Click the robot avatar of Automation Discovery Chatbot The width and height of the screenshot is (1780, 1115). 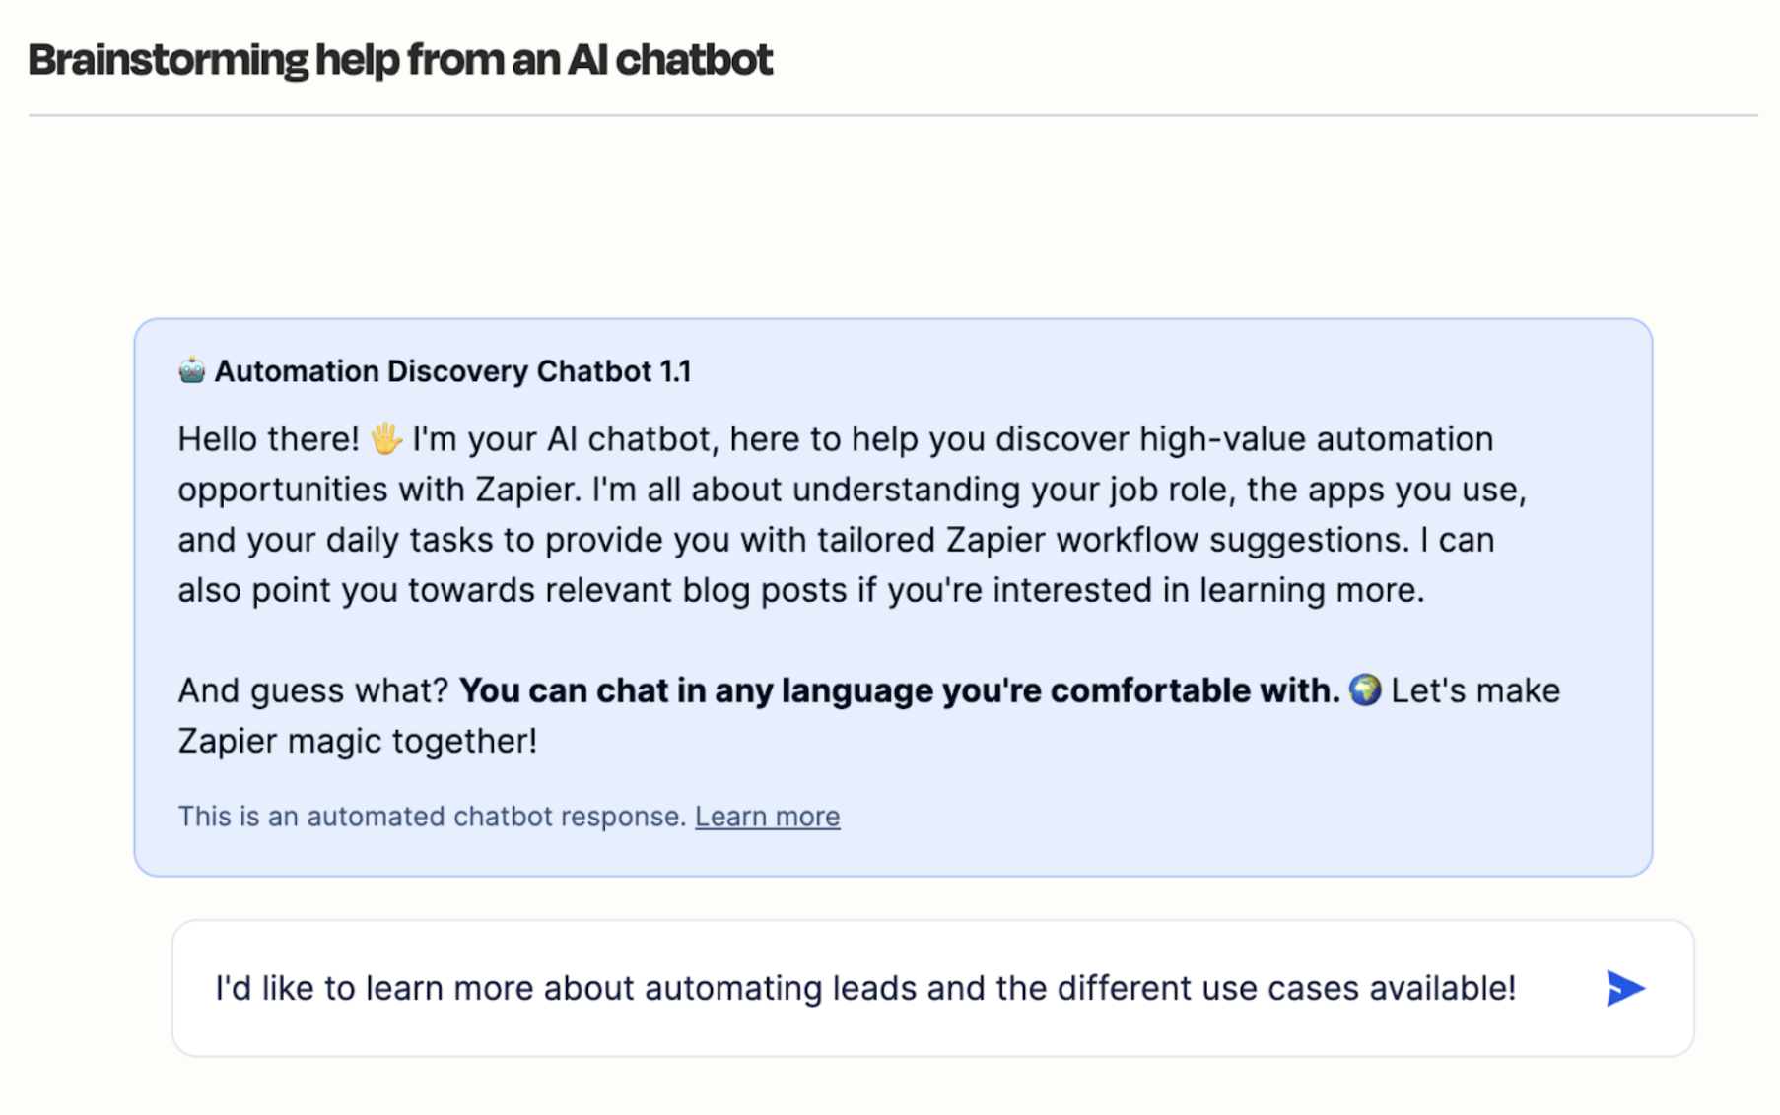click(190, 370)
